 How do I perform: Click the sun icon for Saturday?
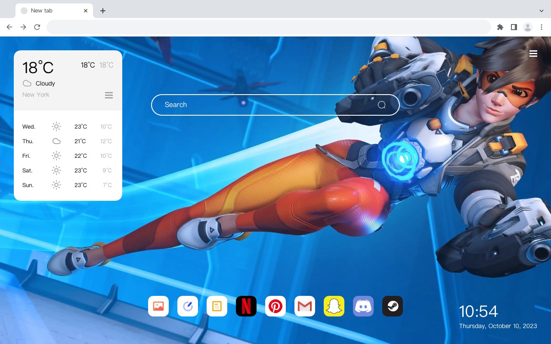56,170
